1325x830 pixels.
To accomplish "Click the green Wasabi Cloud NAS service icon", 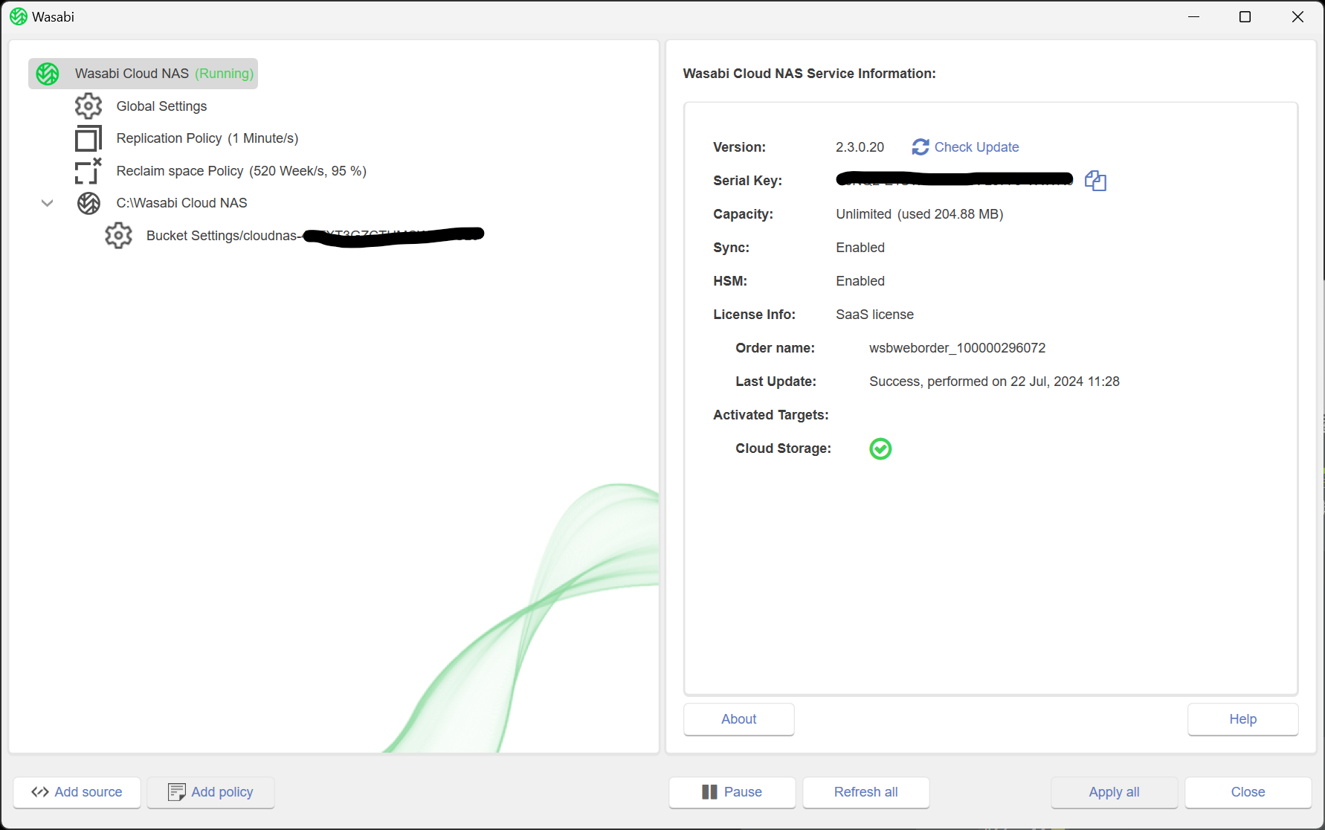I will (48, 74).
